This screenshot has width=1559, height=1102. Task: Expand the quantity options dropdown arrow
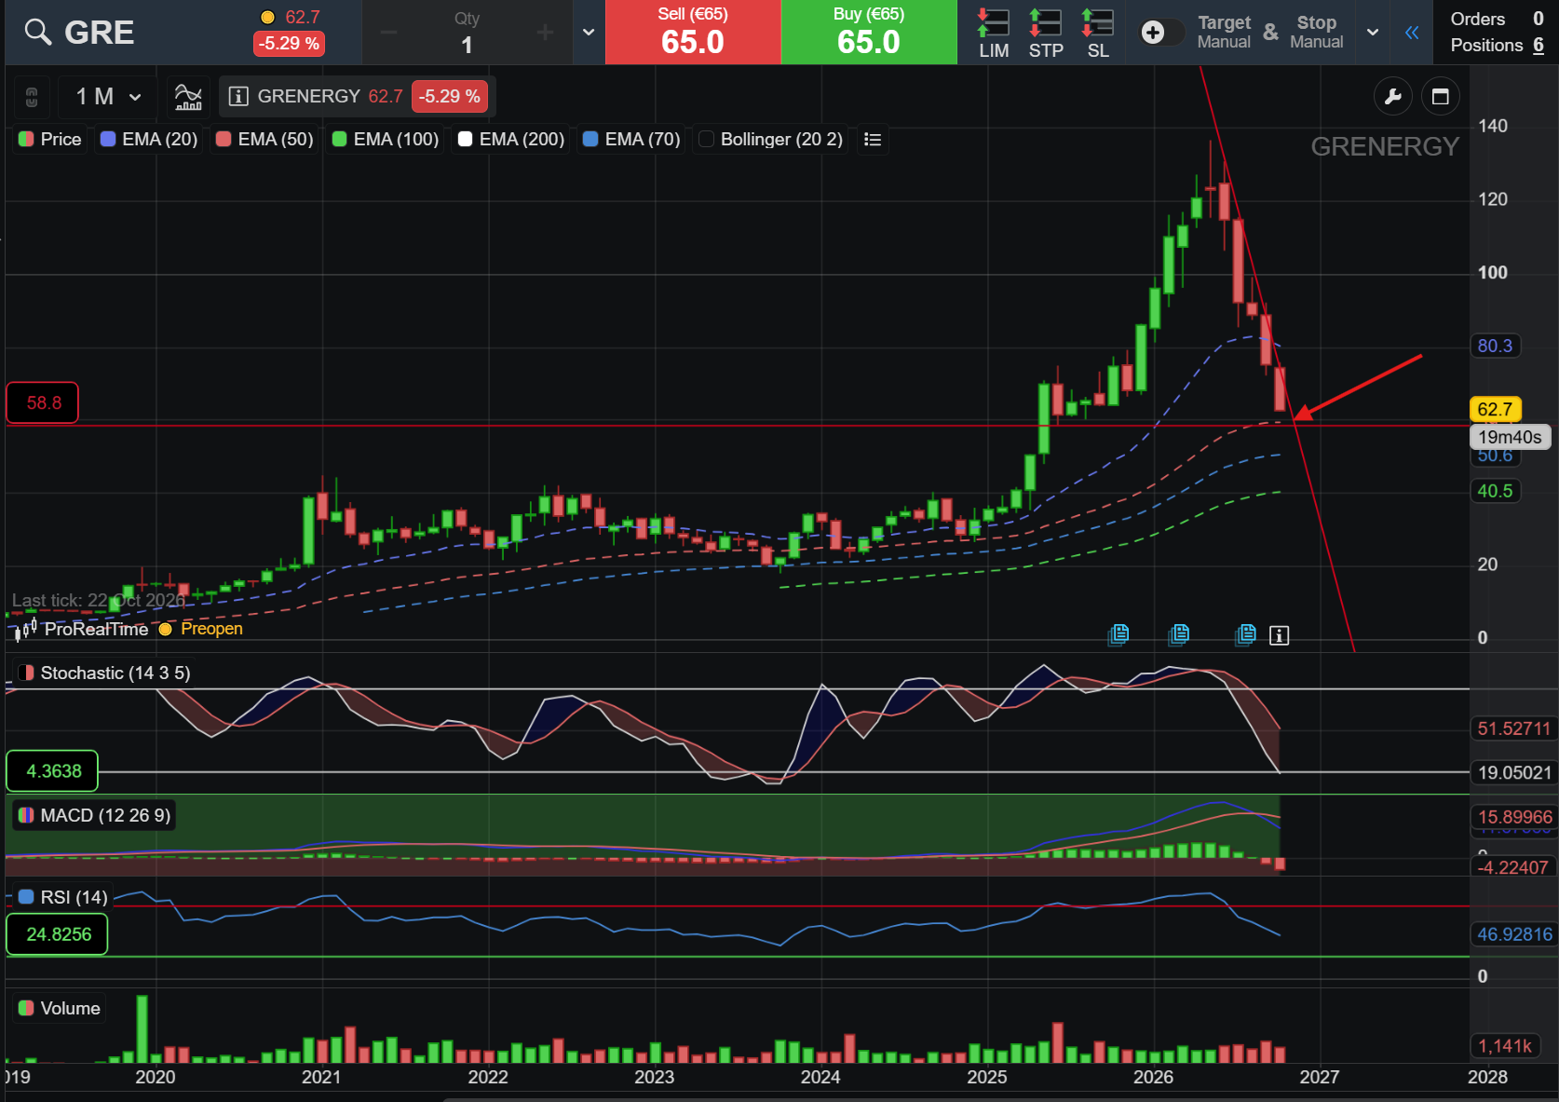click(589, 33)
